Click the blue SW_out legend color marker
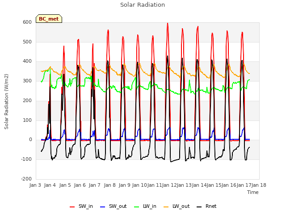 [x=103, y=207]
